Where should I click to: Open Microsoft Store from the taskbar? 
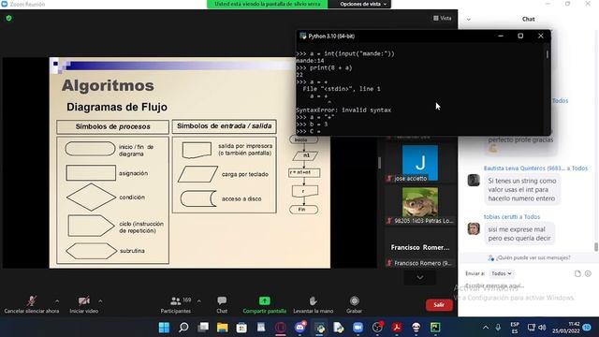(241, 328)
